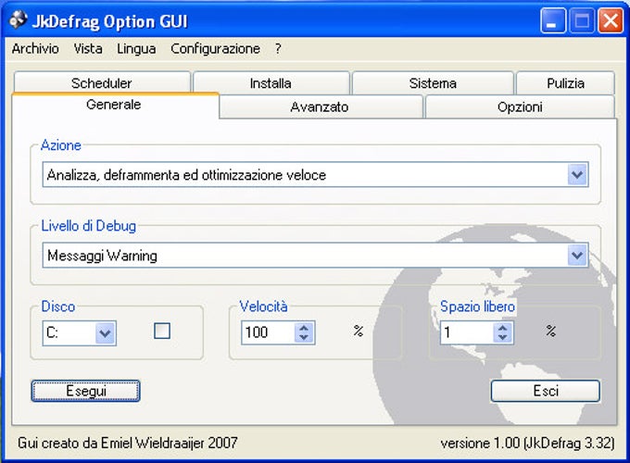Click the Spazio libero value field

pos(467,332)
